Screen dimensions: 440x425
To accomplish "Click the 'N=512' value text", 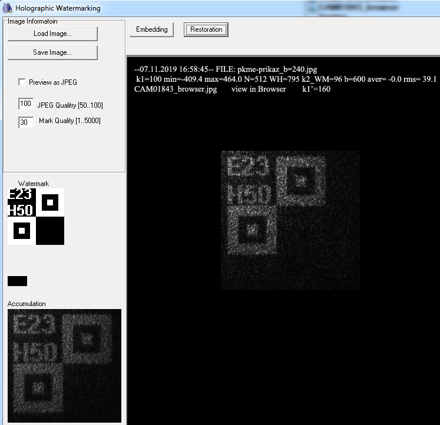I will point(256,79).
